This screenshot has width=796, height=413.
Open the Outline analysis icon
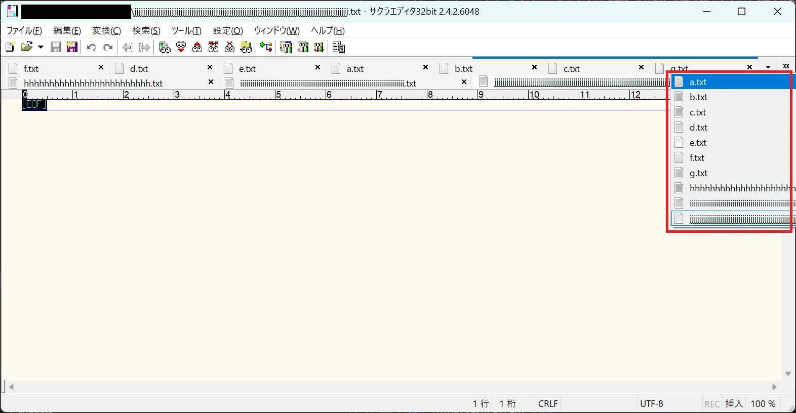(x=266, y=47)
